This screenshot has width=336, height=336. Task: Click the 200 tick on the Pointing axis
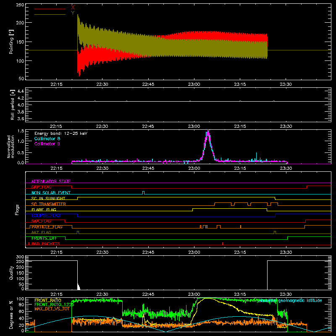pos(20,23)
